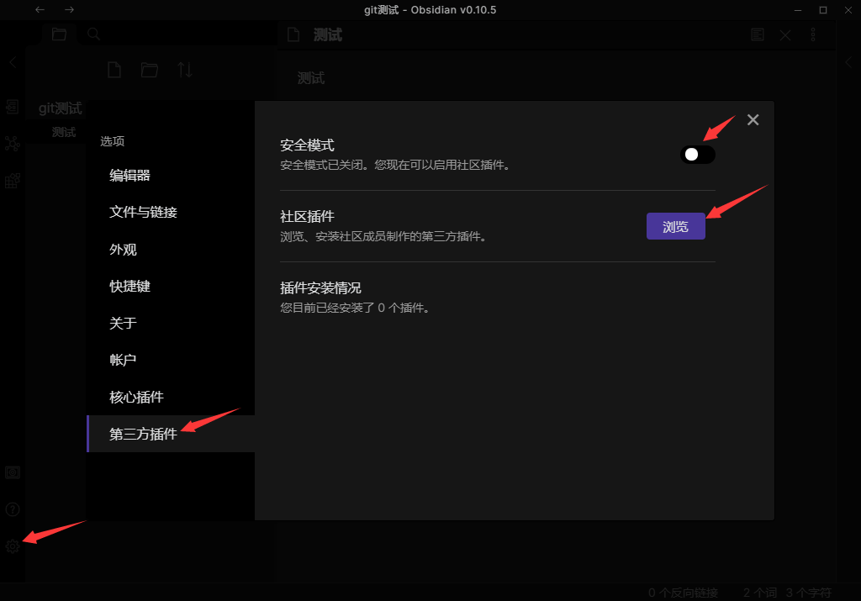
Task: Open settings with the gear icon
Action: (12, 546)
